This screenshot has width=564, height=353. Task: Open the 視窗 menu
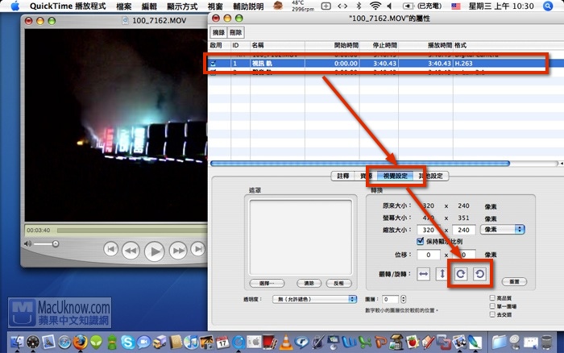(215, 6)
